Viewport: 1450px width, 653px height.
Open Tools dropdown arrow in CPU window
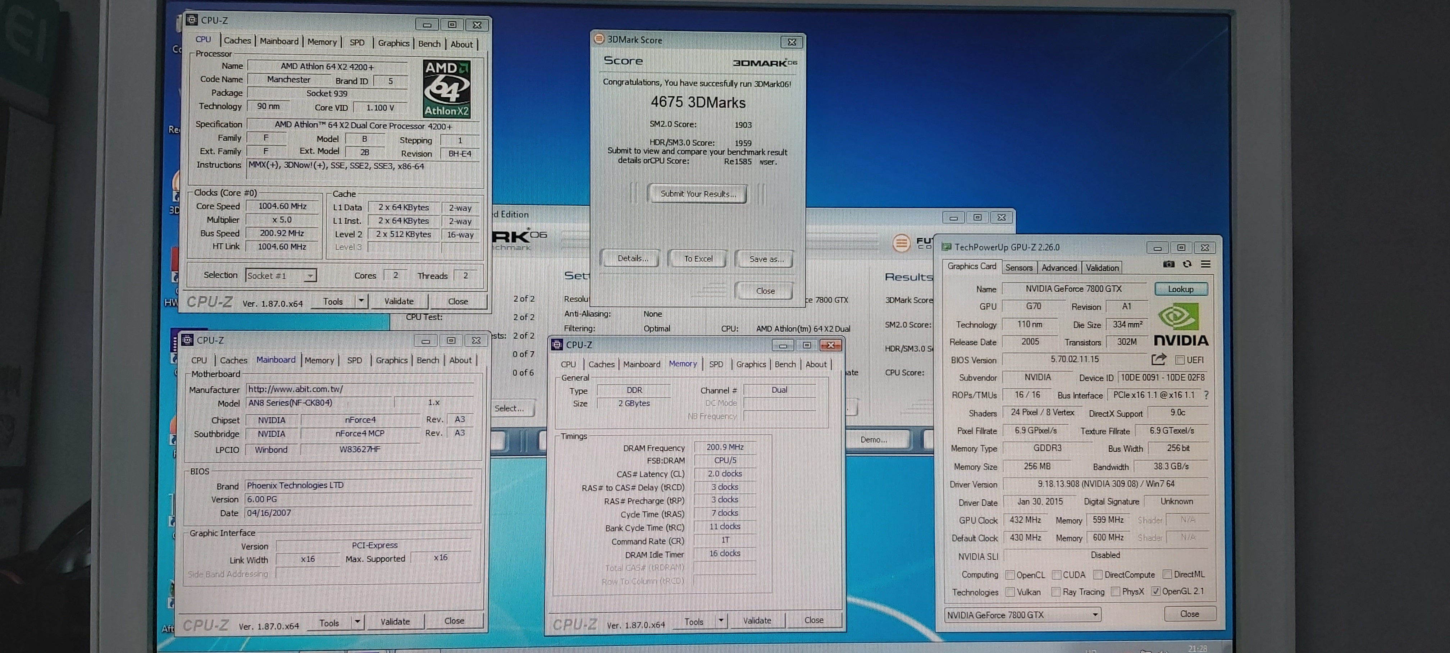(x=361, y=301)
